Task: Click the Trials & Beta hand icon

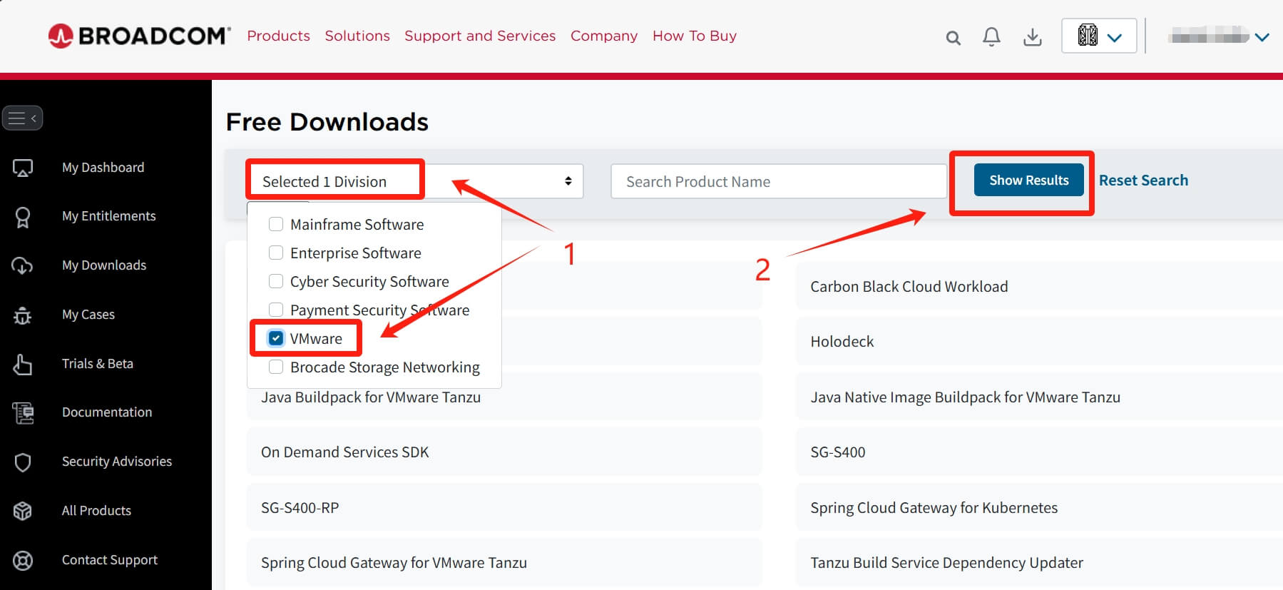Action: [23, 364]
